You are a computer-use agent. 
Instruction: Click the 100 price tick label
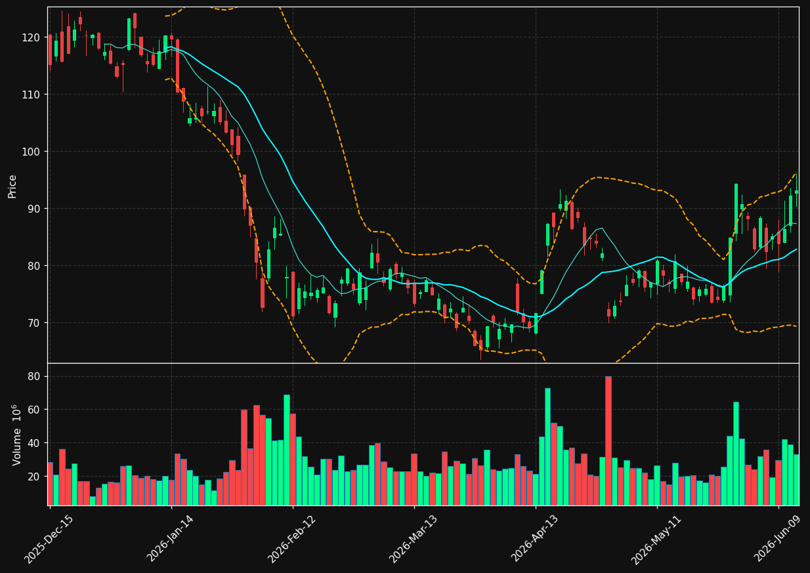[32, 152]
